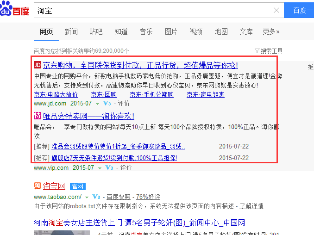Image resolution: width=314 pixels, height=235 pixels.
Task: Open the 76%好评 rating link
Action: click(148, 197)
